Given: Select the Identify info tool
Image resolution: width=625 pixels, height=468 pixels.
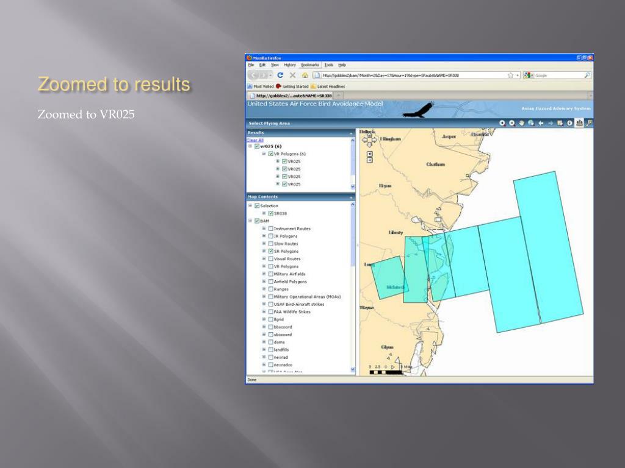Looking at the screenshot, I should pyautogui.click(x=569, y=123).
